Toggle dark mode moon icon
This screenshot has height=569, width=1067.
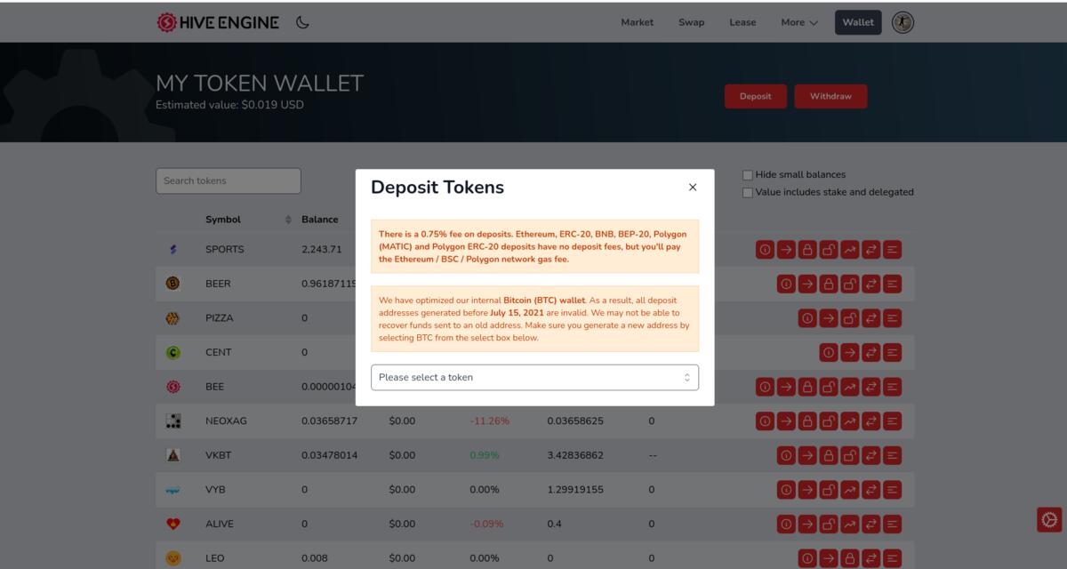click(x=302, y=22)
